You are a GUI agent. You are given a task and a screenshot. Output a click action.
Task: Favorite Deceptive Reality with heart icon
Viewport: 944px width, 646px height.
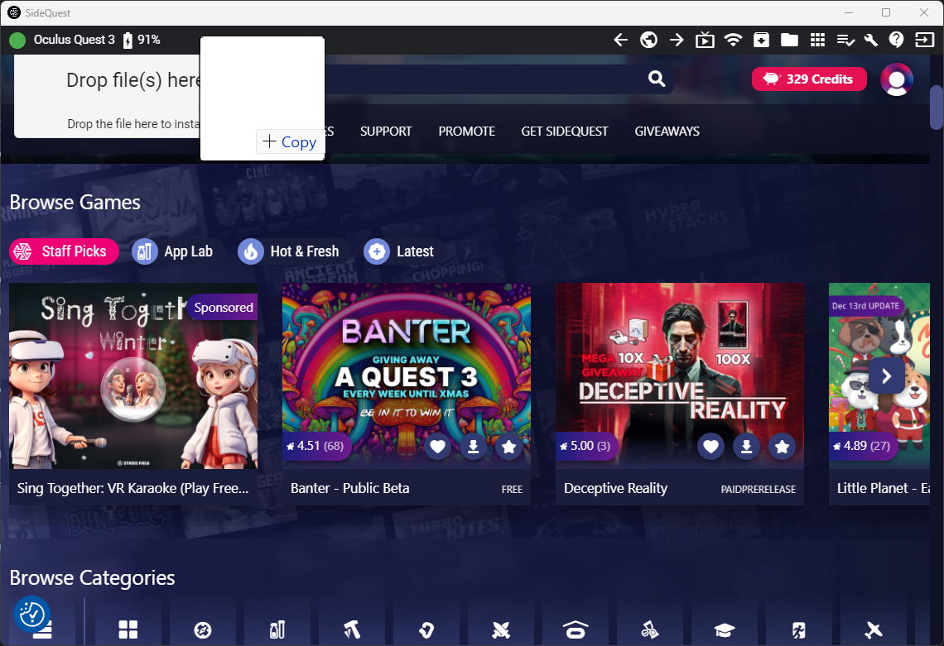tap(711, 447)
